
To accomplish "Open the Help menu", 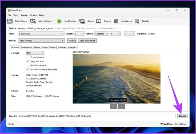I will click(x=42, y=15).
